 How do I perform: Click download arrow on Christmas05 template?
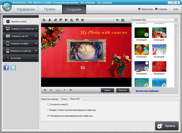tap(147, 35)
